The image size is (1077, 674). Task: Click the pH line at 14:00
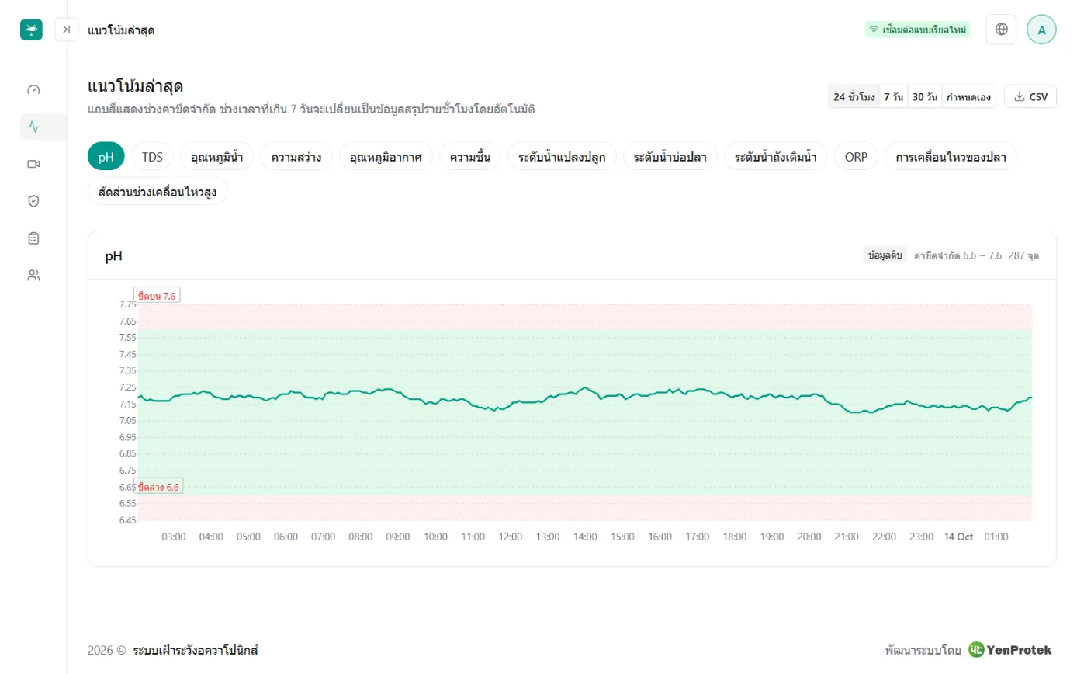point(584,387)
